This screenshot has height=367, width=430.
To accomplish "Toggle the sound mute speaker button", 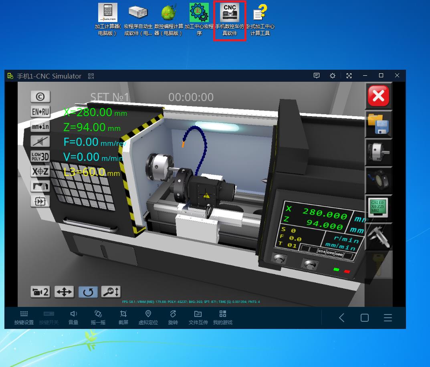I will [40, 141].
